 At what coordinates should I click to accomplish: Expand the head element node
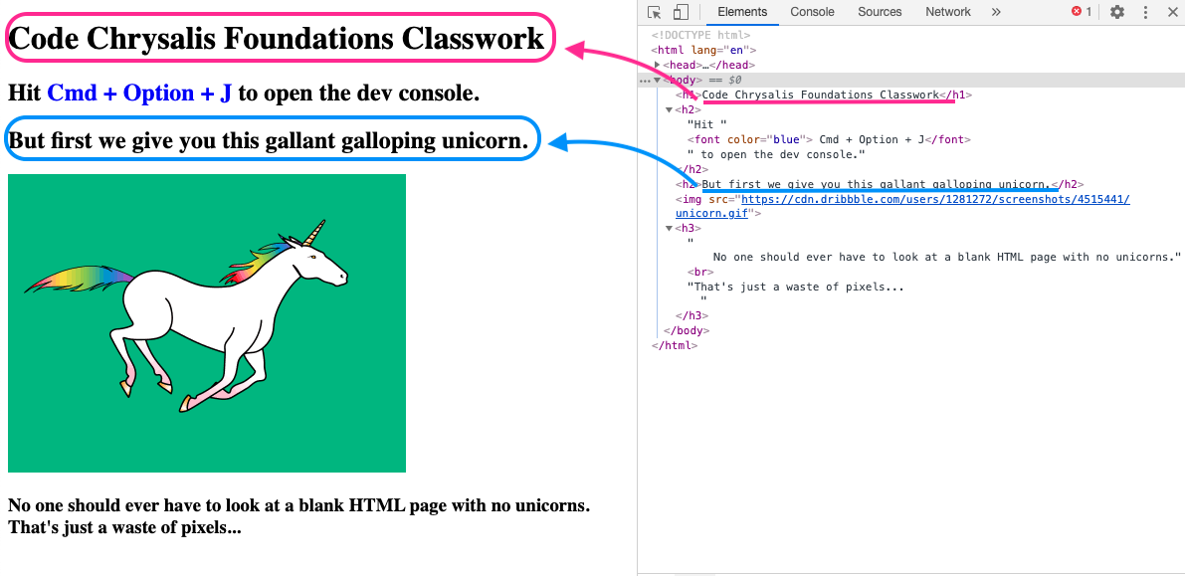click(x=658, y=65)
